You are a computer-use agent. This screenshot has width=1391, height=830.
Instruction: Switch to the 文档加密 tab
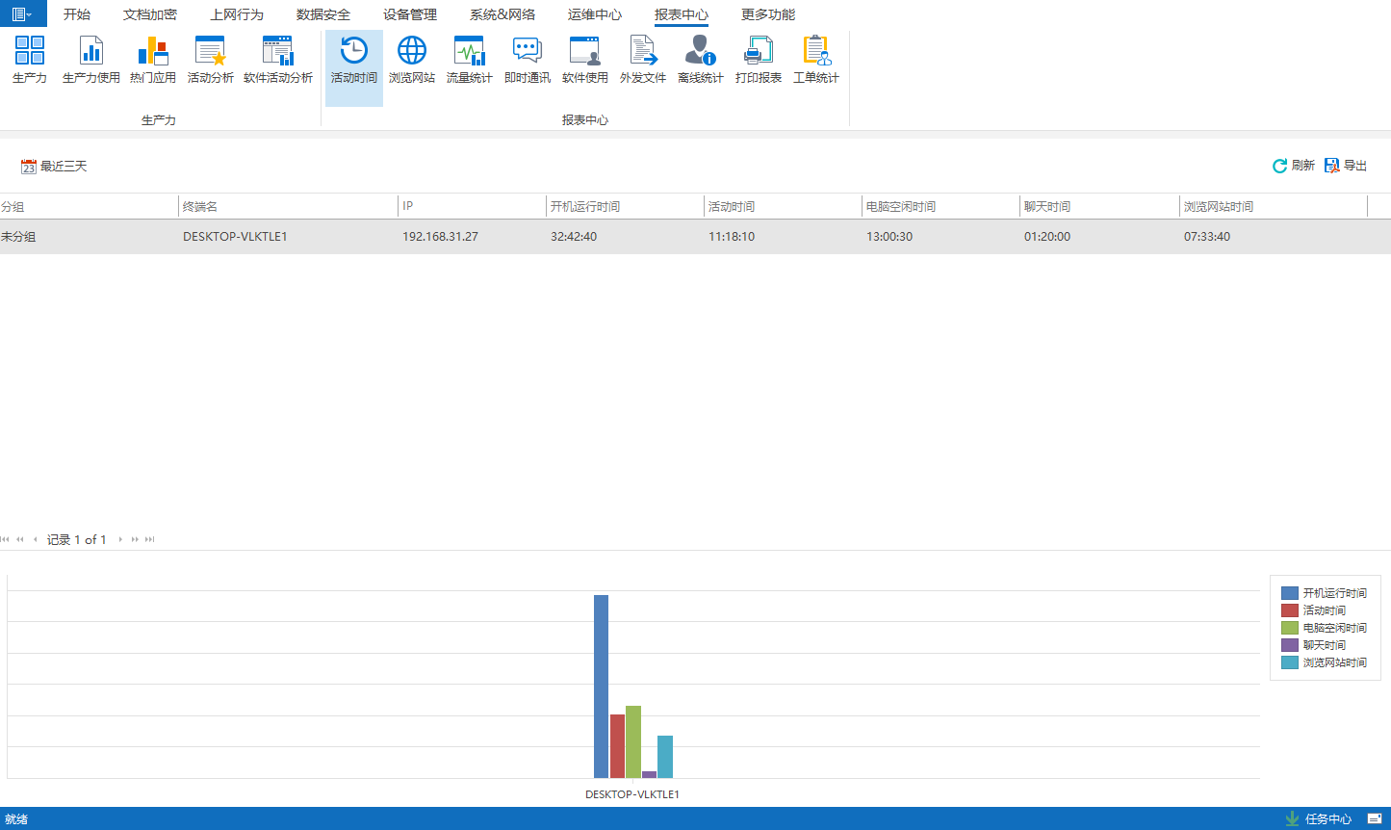click(150, 14)
